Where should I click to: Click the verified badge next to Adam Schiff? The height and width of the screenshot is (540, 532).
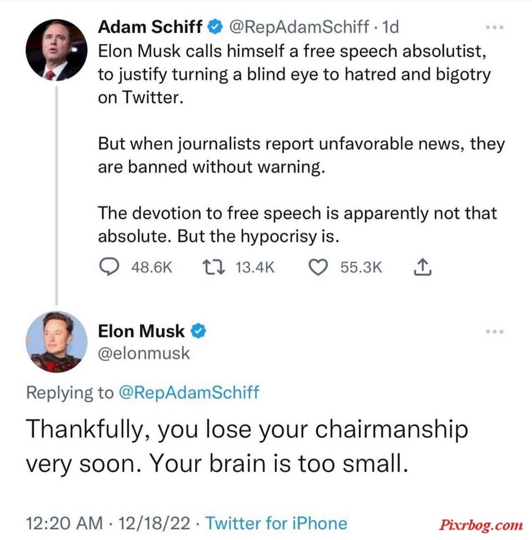(x=215, y=27)
